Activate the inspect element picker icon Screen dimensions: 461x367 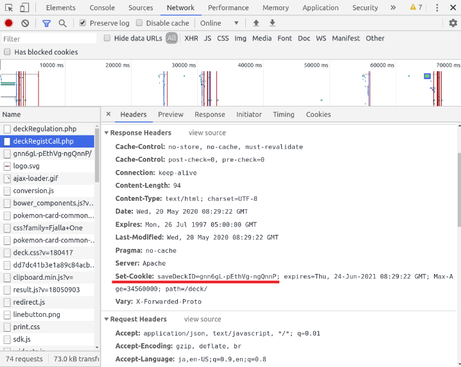(x=9, y=8)
